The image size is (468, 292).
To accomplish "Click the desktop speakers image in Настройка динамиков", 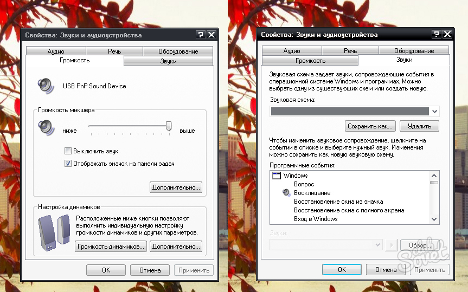I will (54, 232).
